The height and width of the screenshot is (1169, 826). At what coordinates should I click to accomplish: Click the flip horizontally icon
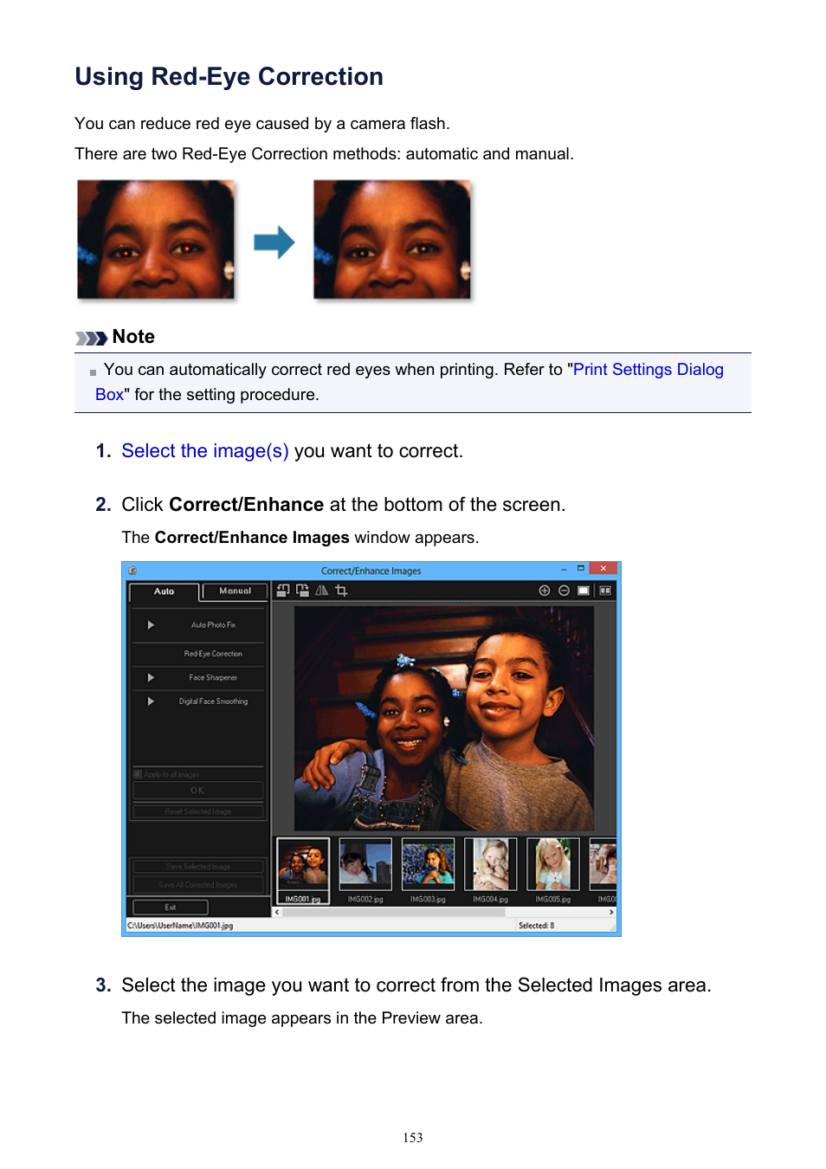(x=321, y=591)
